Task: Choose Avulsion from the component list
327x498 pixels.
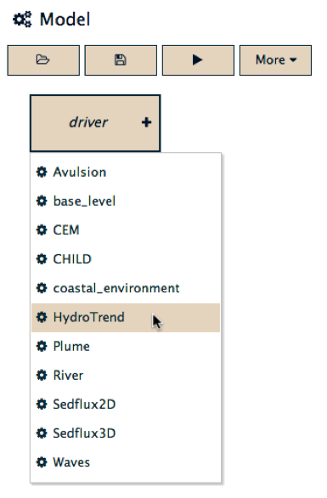Action: [126, 173]
